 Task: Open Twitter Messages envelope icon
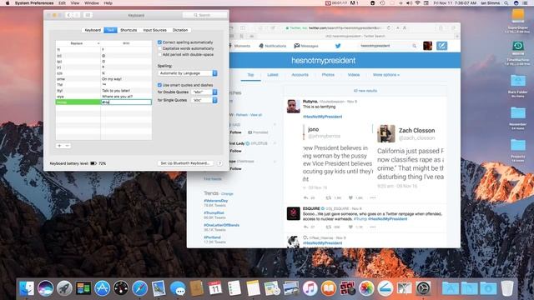coord(297,46)
